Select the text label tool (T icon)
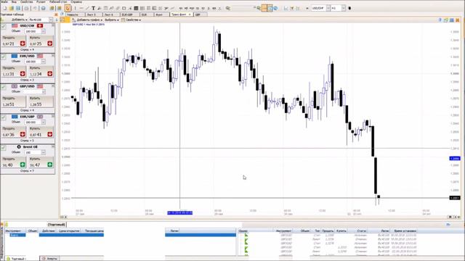Viewport: 465px width, 261px height. point(93,8)
